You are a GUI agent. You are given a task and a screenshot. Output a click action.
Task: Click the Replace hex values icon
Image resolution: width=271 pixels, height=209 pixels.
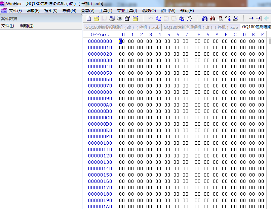tap(236, 18)
